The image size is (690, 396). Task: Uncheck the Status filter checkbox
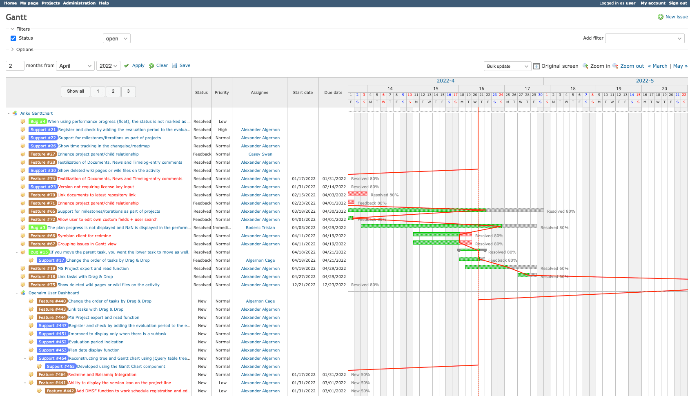pos(13,38)
